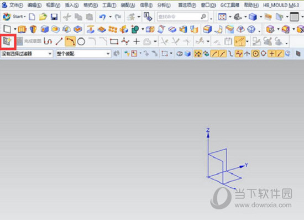Image resolution: width=304 pixels, height=220 pixels.
Task: Click the Cut scissors icon
Action: 67,17
